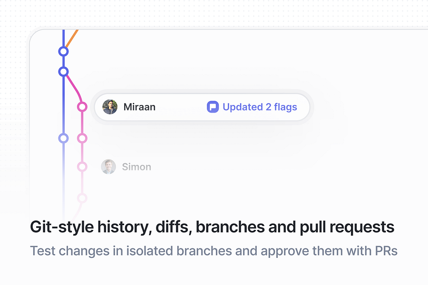Click the Test changes in isolated branches subtitle

[x=214, y=251]
